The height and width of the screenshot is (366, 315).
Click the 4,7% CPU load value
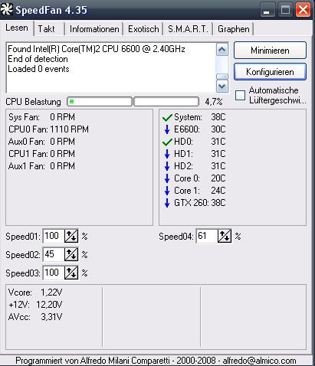(214, 102)
